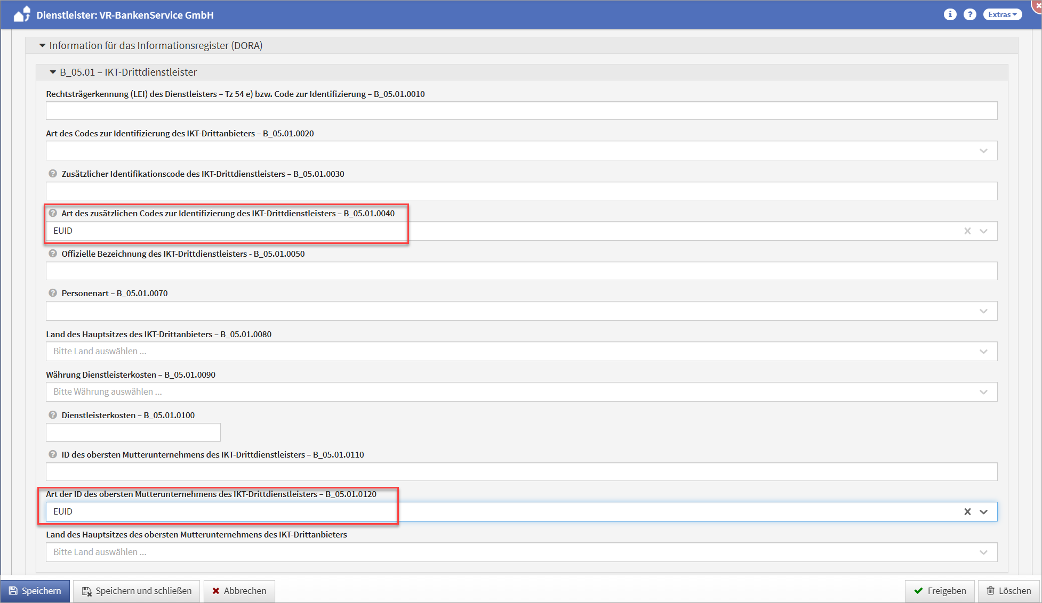Click help icon beside Zusätzlicher Identifikationscode label
This screenshot has height=603, width=1042.
(x=53, y=174)
